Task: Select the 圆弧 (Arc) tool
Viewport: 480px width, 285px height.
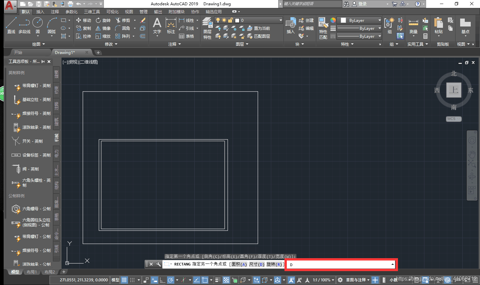Action: pos(52,25)
